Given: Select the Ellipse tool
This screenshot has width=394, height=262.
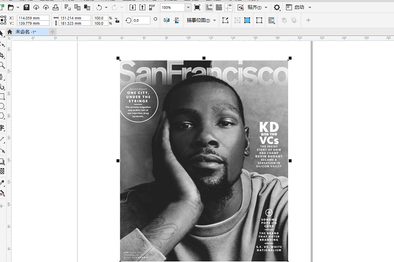Looking at the screenshot, I should click(x=3, y=106).
